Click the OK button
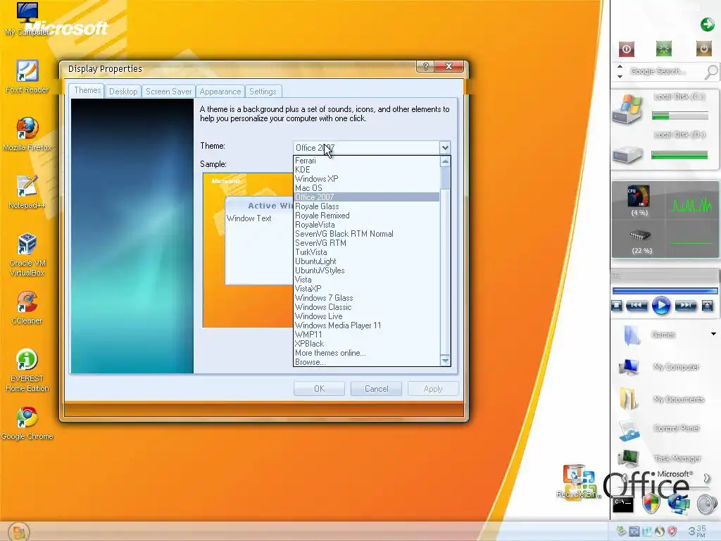 [x=319, y=389]
